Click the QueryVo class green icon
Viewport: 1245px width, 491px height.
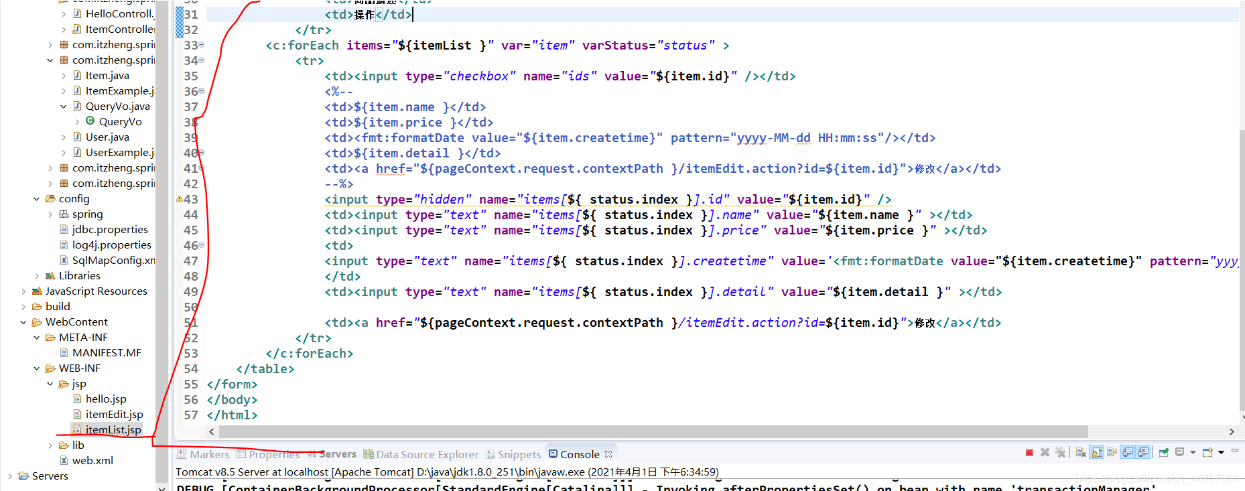pos(90,121)
